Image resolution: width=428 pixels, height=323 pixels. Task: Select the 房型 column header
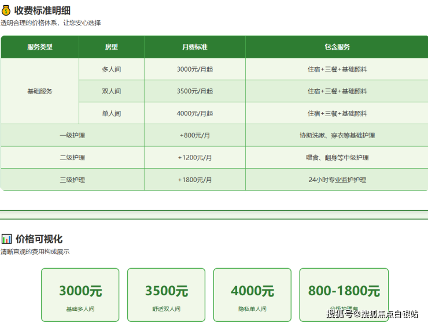[x=112, y=47]
